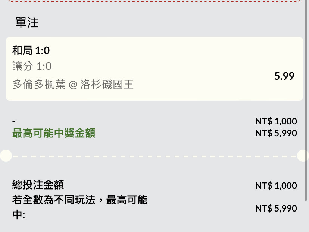
Task: Click the 單注 section heading
Action: click(27, 22)
